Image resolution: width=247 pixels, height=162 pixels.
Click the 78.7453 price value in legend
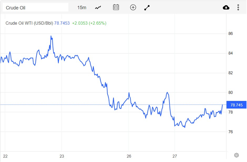(x=62, y=23)
